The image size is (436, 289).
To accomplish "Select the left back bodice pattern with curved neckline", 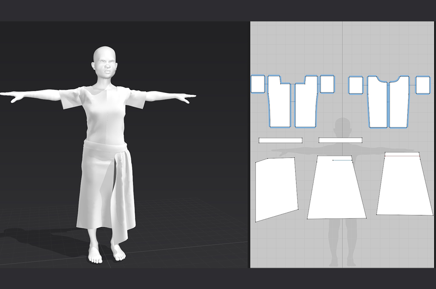I will tap(377, 104).
